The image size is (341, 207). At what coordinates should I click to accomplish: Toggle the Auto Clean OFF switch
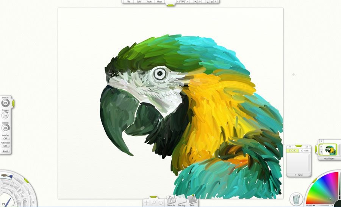5,146
